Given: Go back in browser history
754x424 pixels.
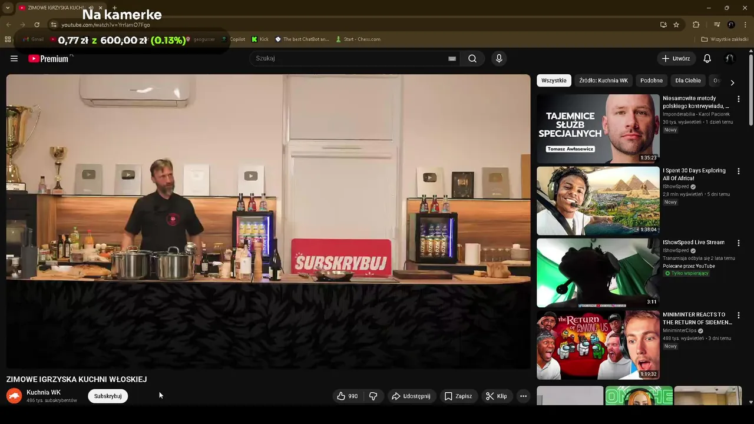Looking at the screenshot, I should click(x=8, y=25).
